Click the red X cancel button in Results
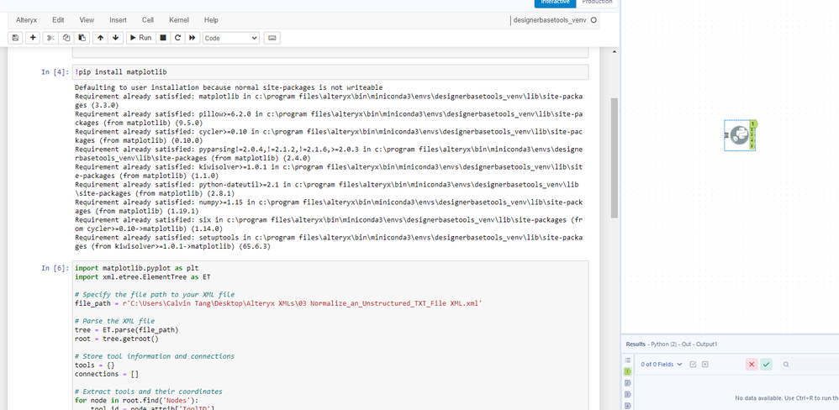 click(x=752, y=365)
